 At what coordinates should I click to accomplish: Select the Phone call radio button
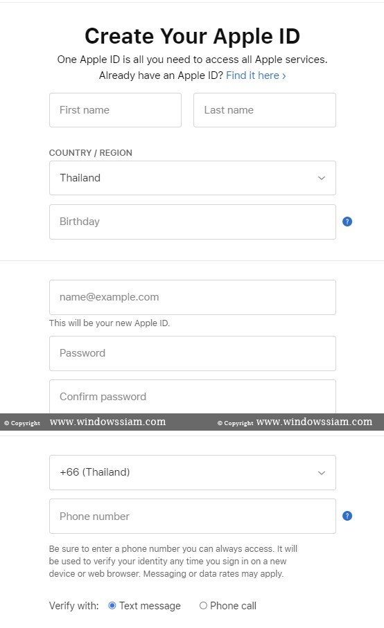point(203,606)
